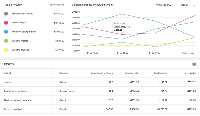Open the column chooser icon
The image size is (200, 116).
click(x=194, y=64)
